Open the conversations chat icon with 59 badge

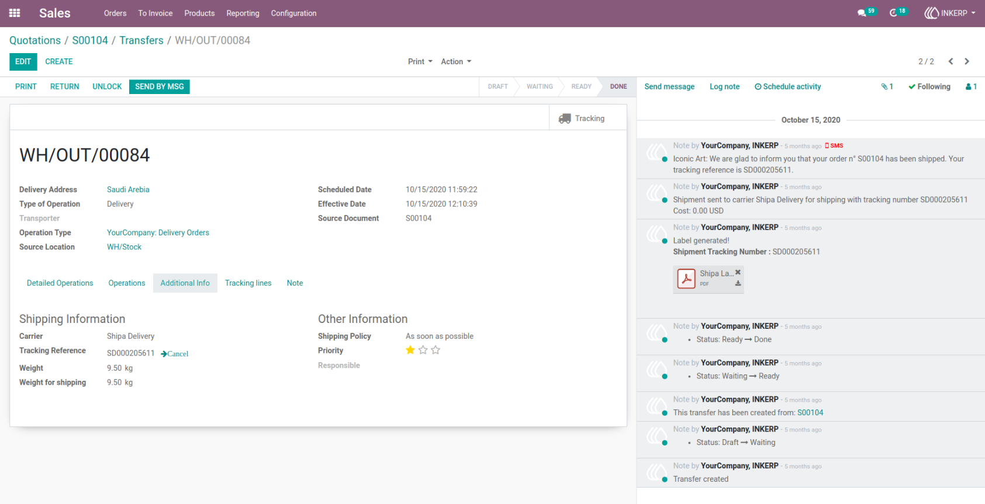pyautogui.click(x=866, y=12)
